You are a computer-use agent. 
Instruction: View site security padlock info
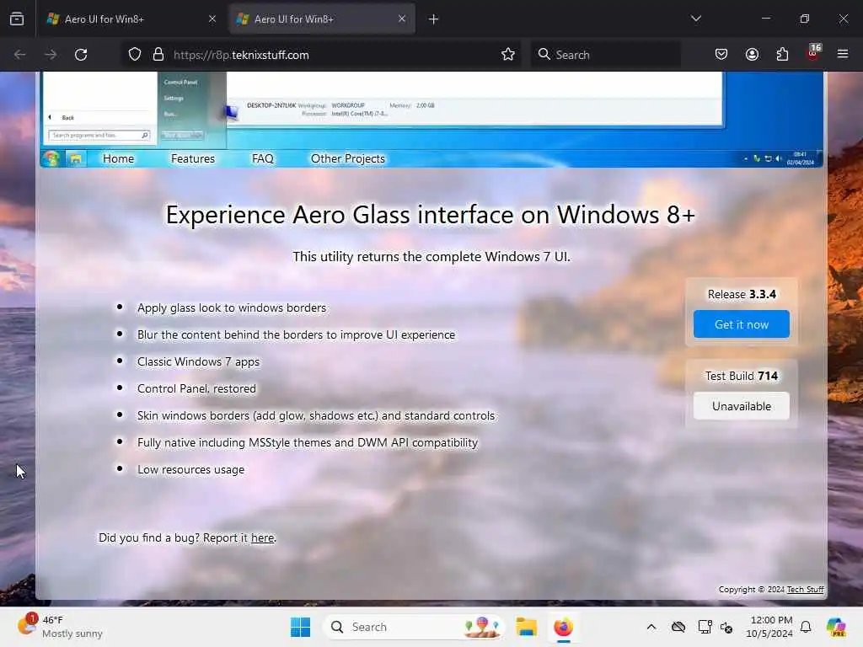tap(158, 55)
